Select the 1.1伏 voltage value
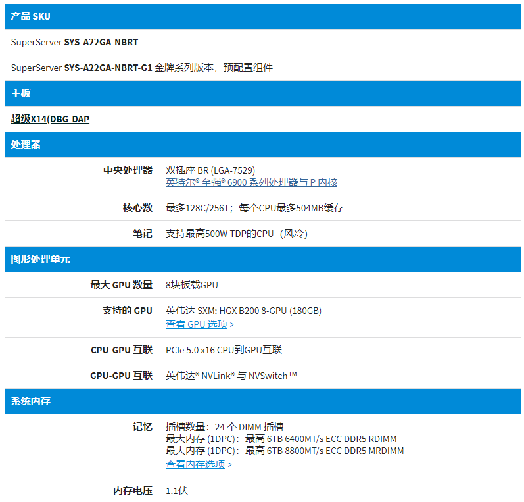 click(177, 491)
